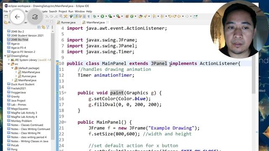269x151 pixels.
Task: Toggle Word Wrap toolbar icon
Action: tap(80, 16)
